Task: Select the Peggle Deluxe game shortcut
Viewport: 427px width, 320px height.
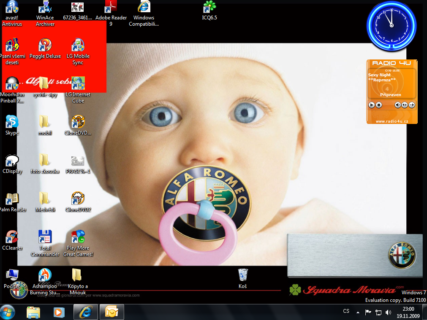Action: tap(45, 45)
